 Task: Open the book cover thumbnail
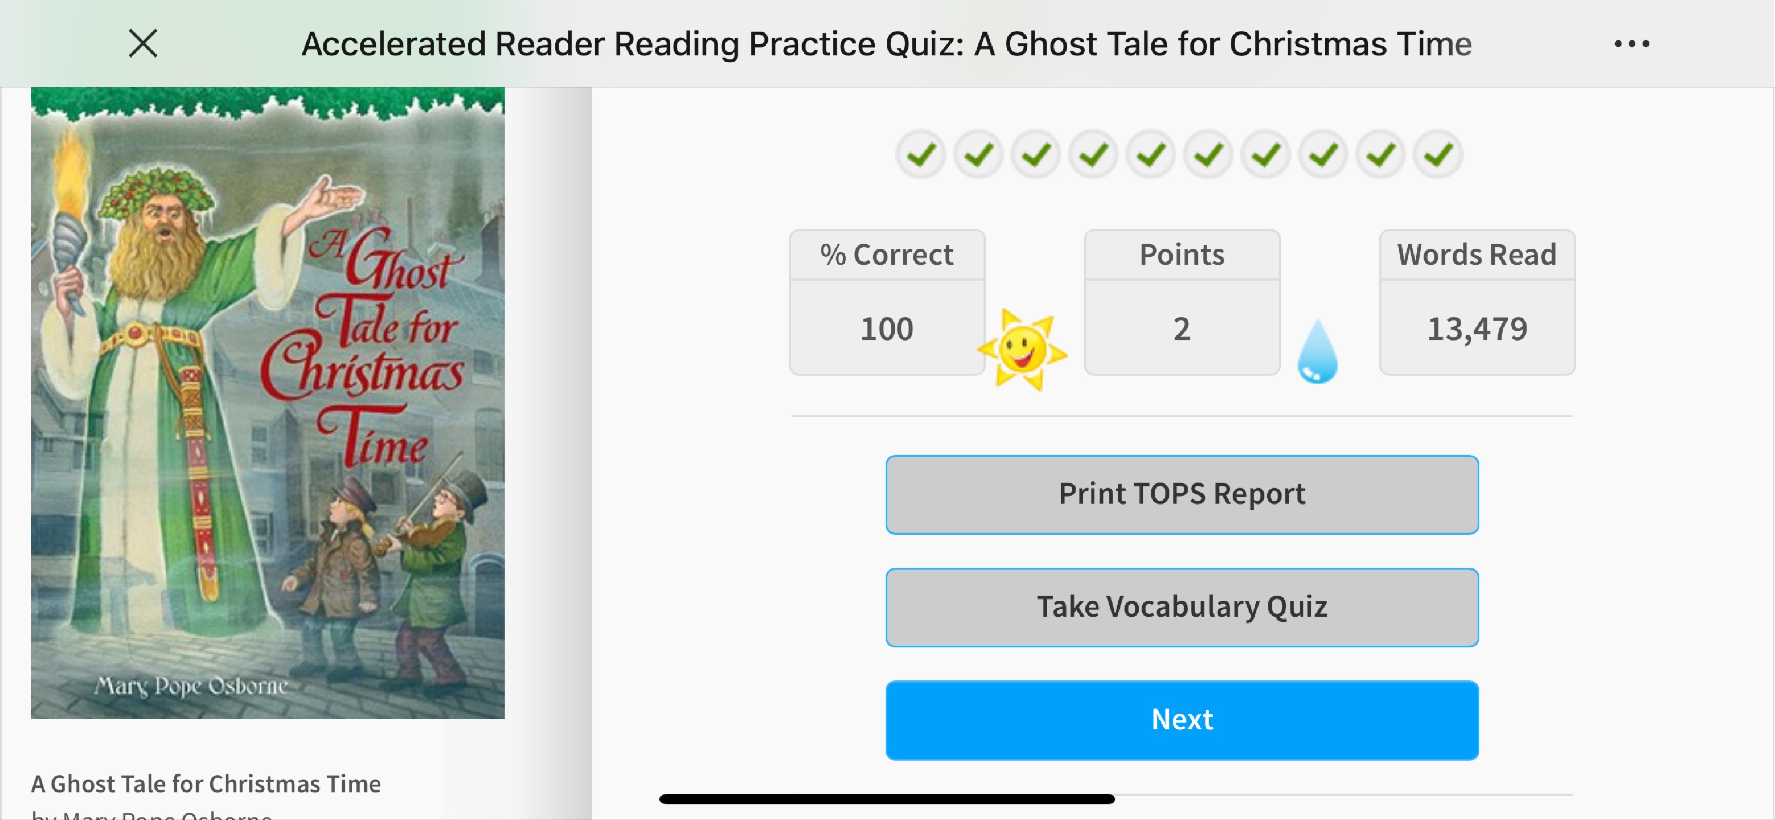[x=267, y=403]
